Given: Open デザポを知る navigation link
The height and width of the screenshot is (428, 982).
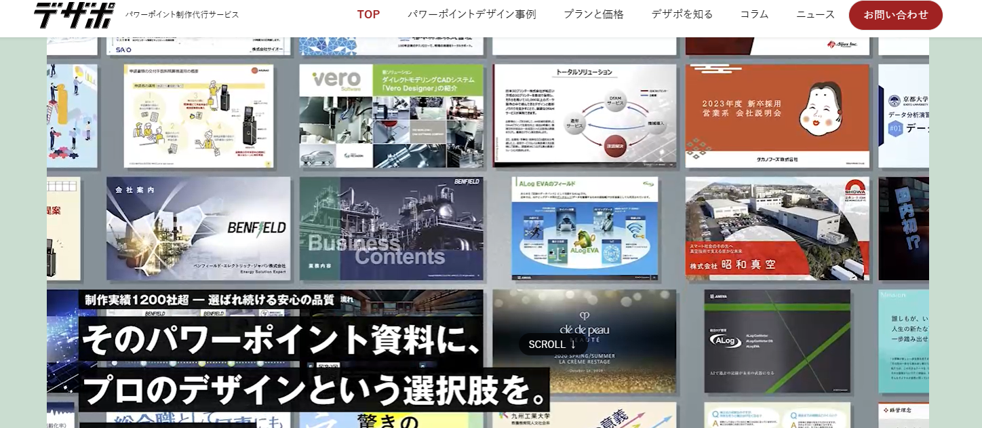Looking at the screenshot, I should click(x=682, y=14).
